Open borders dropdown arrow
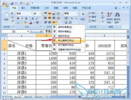The height and width of the screenshot is (100, 131). [x=21, y=23]
